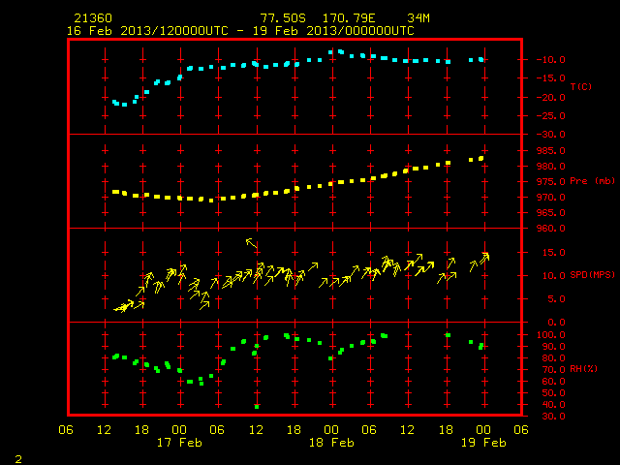This screenshot has height=465, width=620.
Task: Click the 170.79E longitude label
Action: [x=349, y=18]
